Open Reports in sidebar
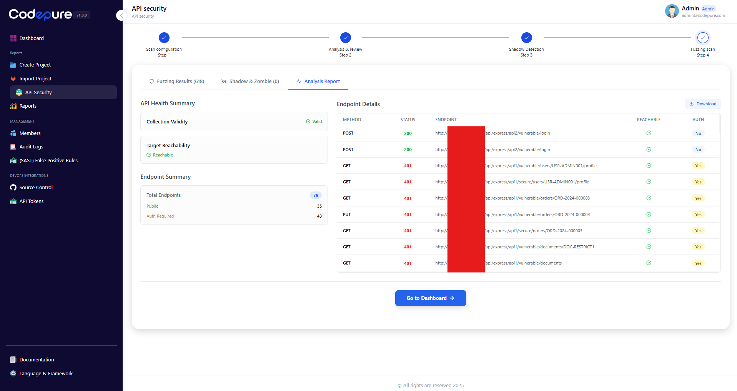 28,106
